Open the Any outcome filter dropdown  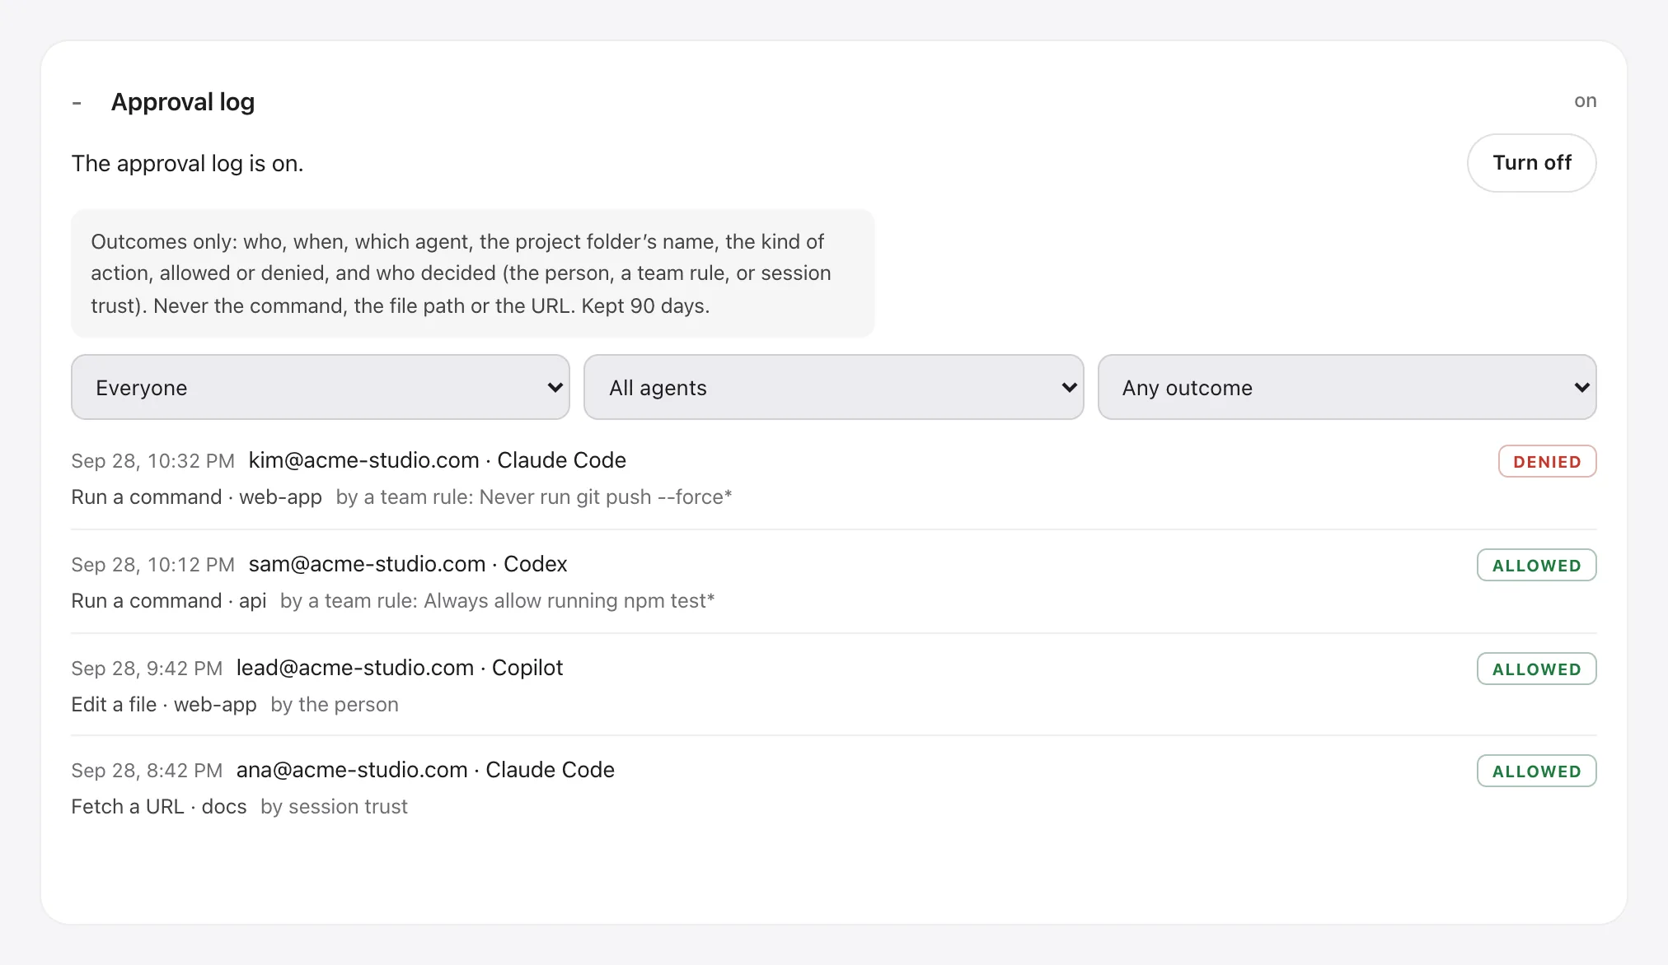[1347, 387]
